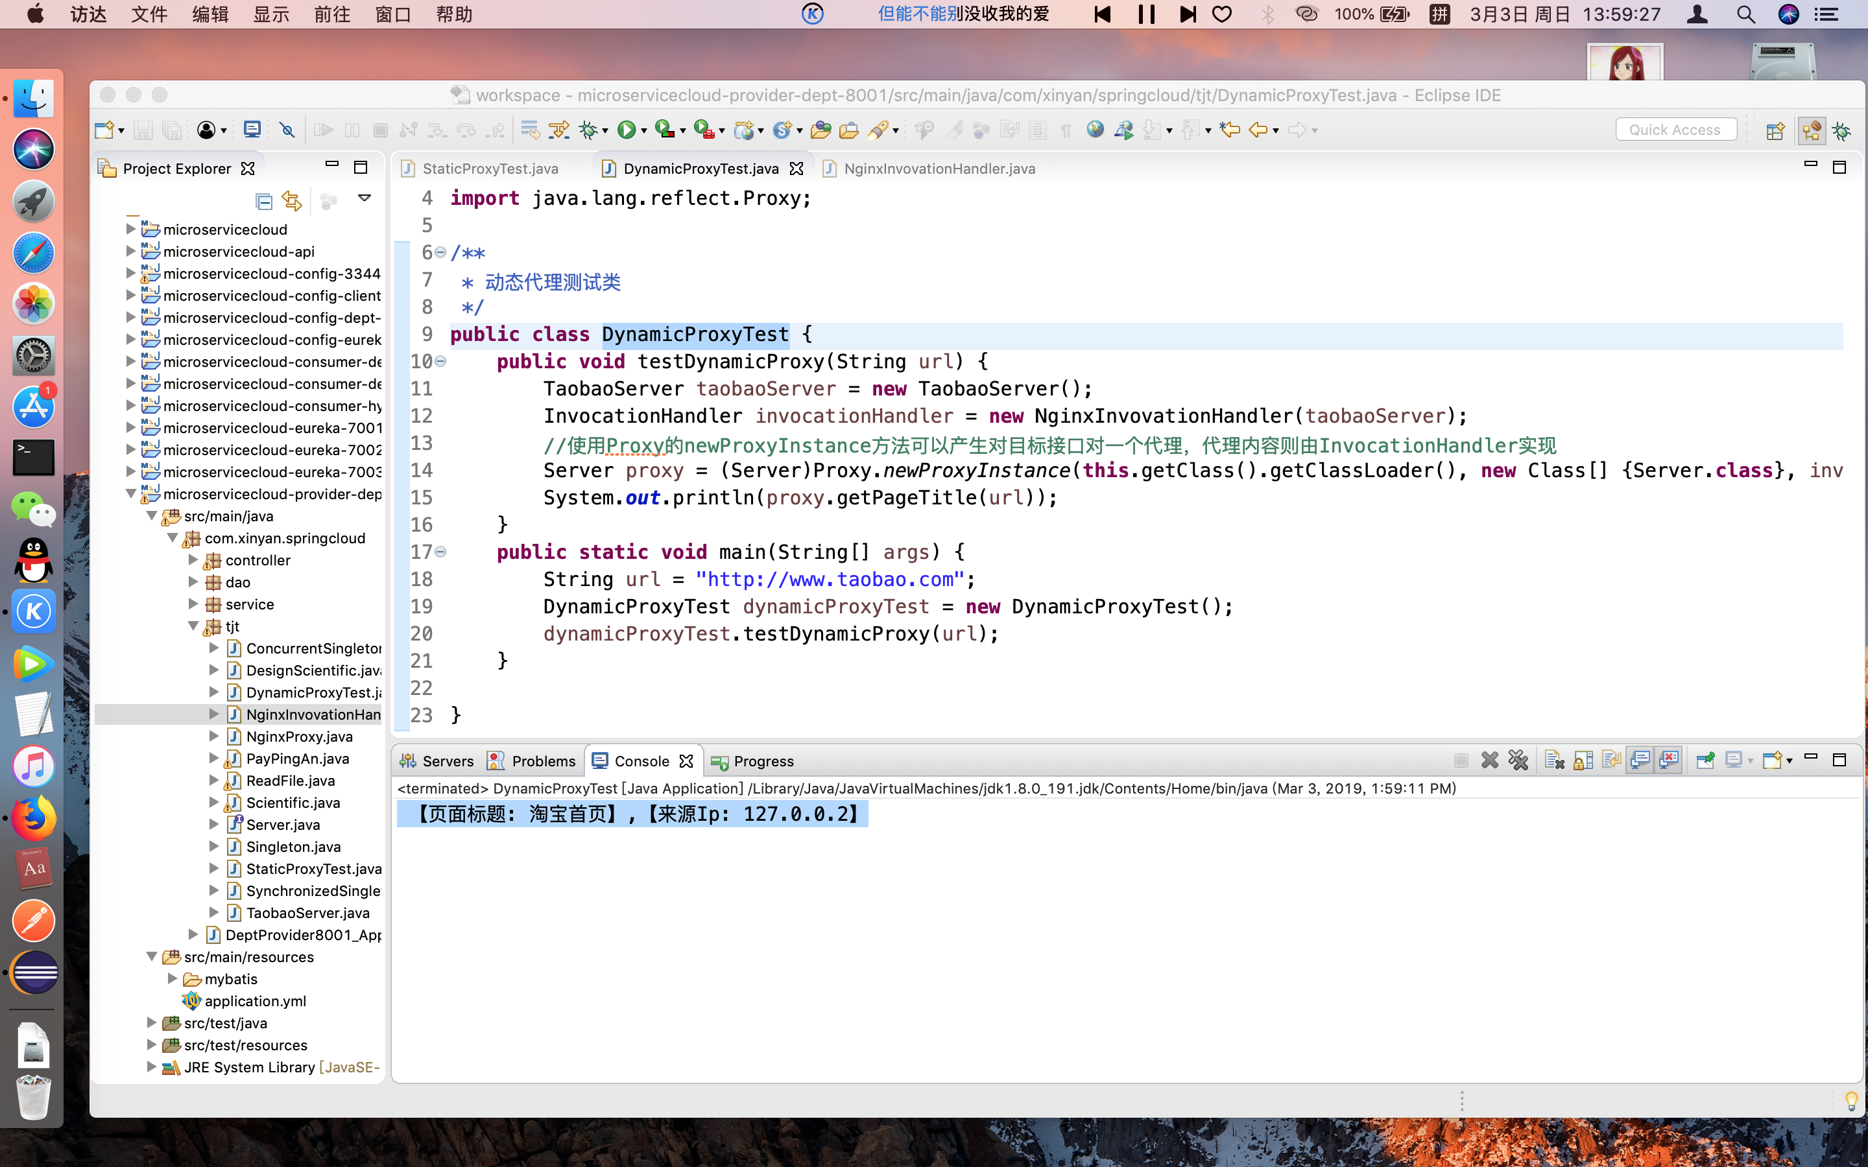Screen dimensions: 1868x1167
Task: Pin the Console with green pushpin icon
Action: [x=1705, y=761]
